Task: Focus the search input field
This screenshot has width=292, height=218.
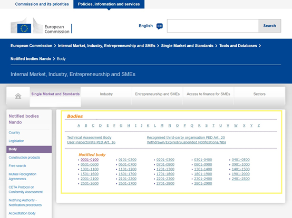Action: click(212, 26)
